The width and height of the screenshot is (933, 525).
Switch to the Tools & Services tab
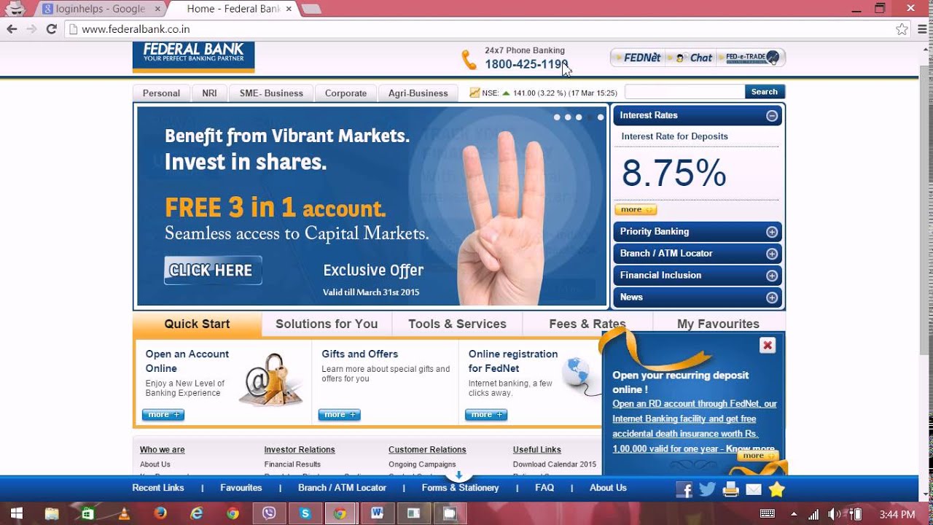click(x=457, y=324)
